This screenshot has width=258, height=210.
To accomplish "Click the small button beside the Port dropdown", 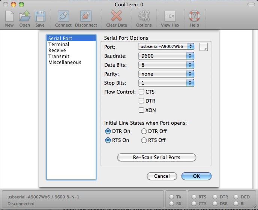I will [x=204, y=47].
